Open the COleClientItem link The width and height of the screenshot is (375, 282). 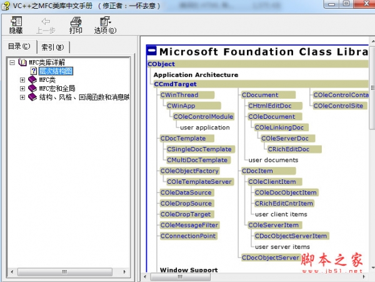(x=272, y=182)
